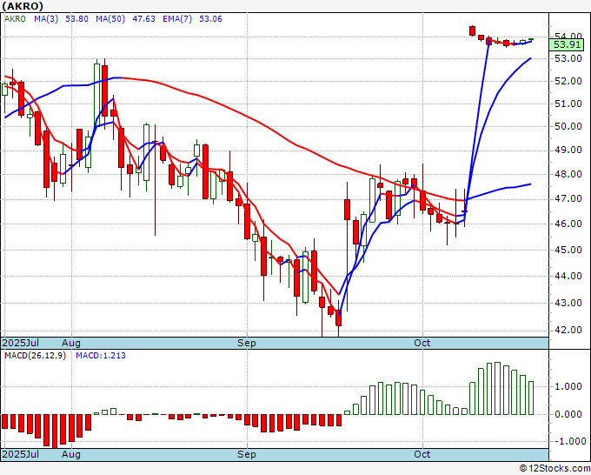591x475 pixels.
Task: Click the 53.00 price axis label
Action: [568, 58]
